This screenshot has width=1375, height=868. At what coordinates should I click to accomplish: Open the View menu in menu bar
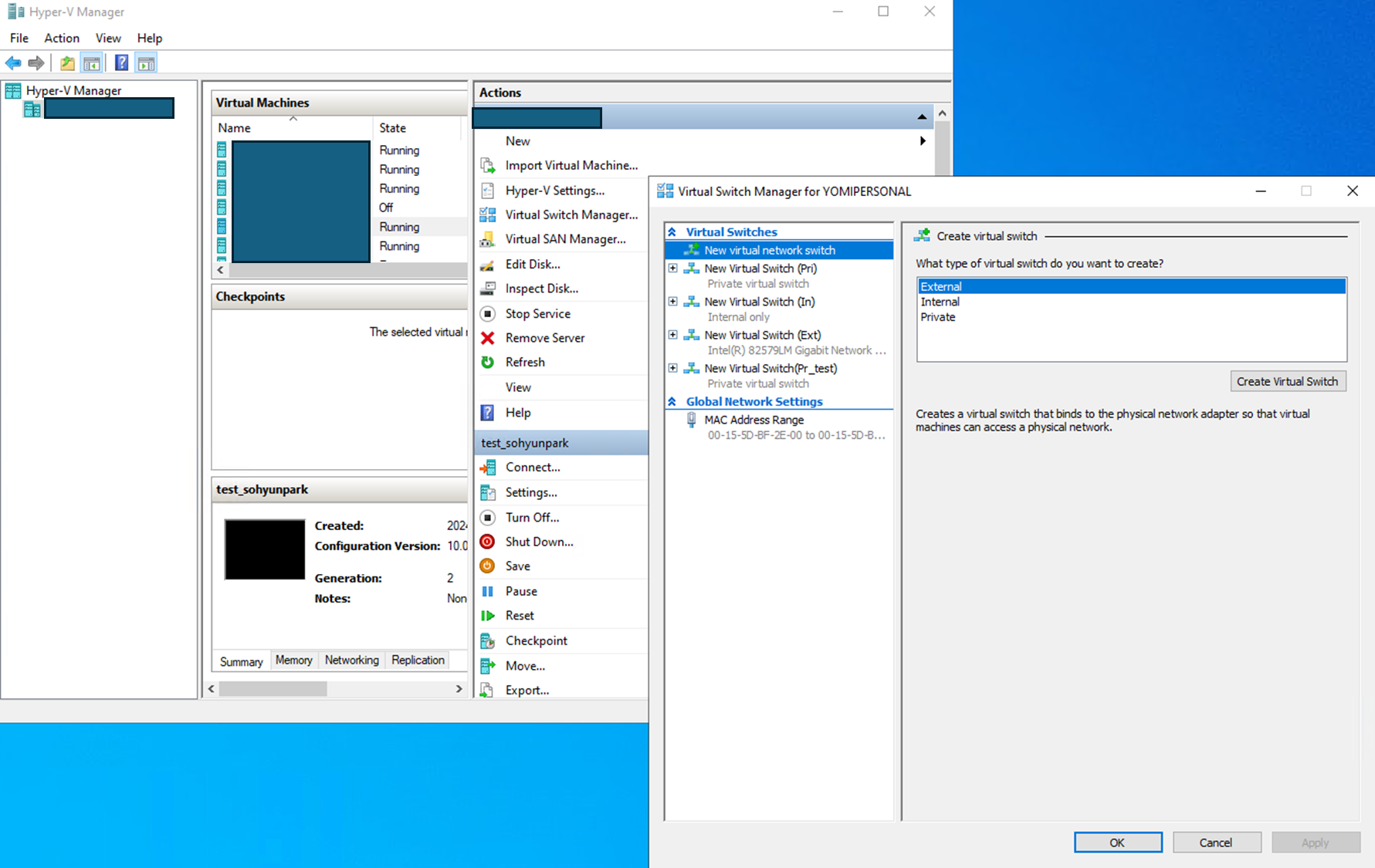pyautogui.click(x=108, y=38)
